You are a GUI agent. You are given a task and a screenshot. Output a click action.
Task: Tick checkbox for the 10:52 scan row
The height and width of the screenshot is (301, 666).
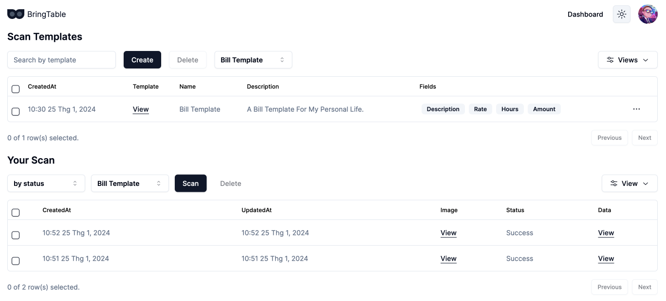pyautogui.click(x=16, y=235)
